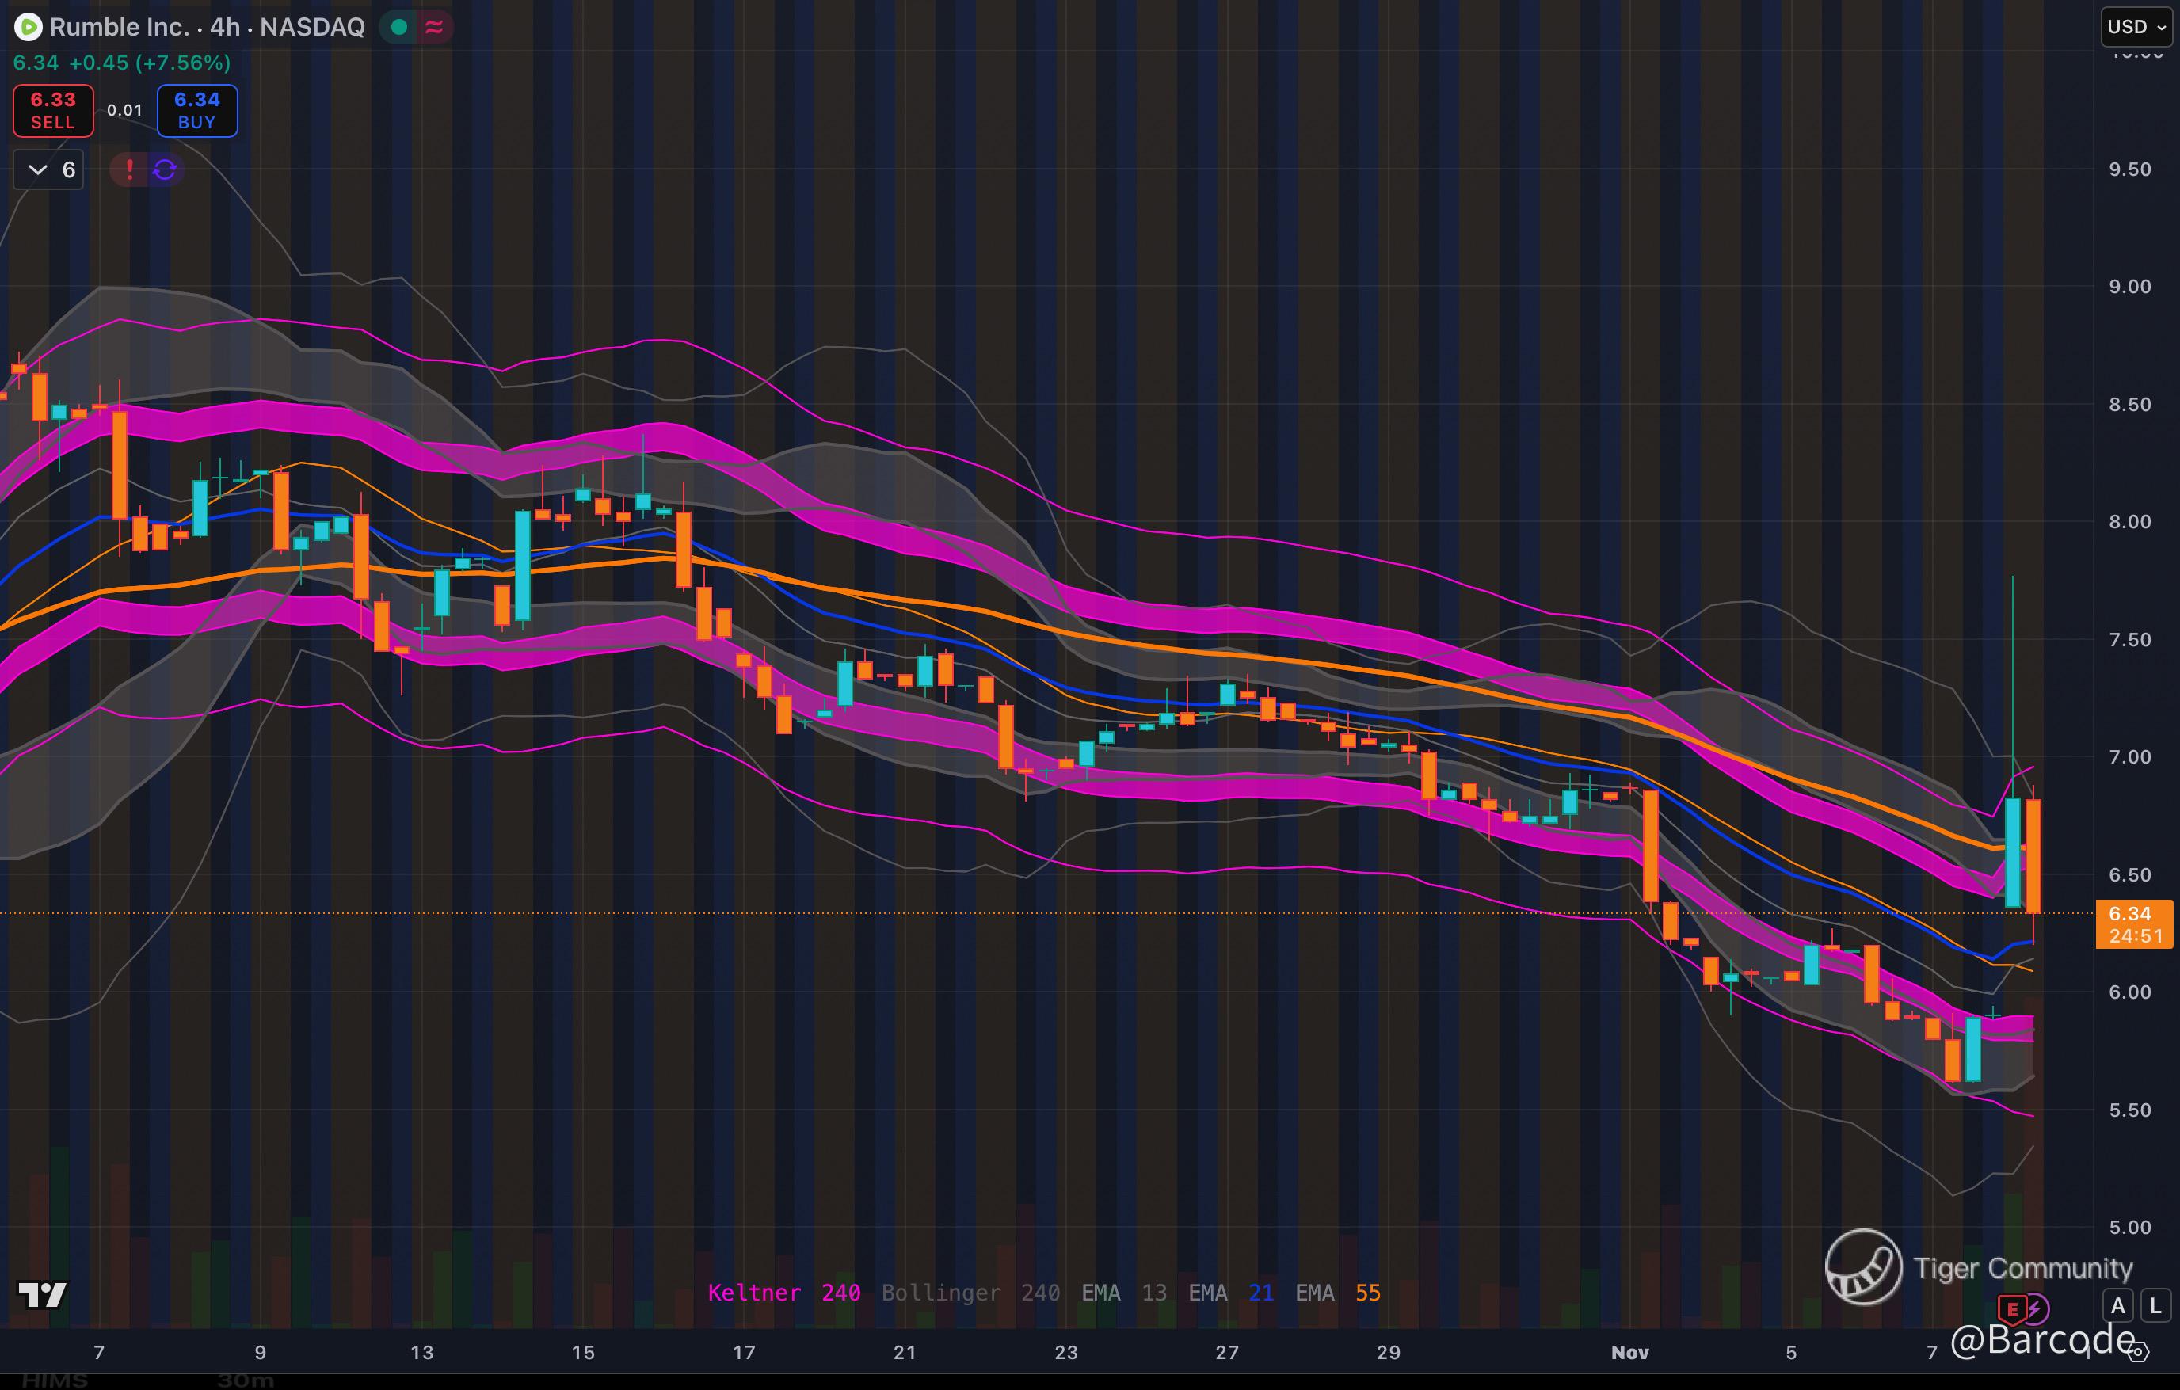Open the TradingView logo link

click(43, 1295)
